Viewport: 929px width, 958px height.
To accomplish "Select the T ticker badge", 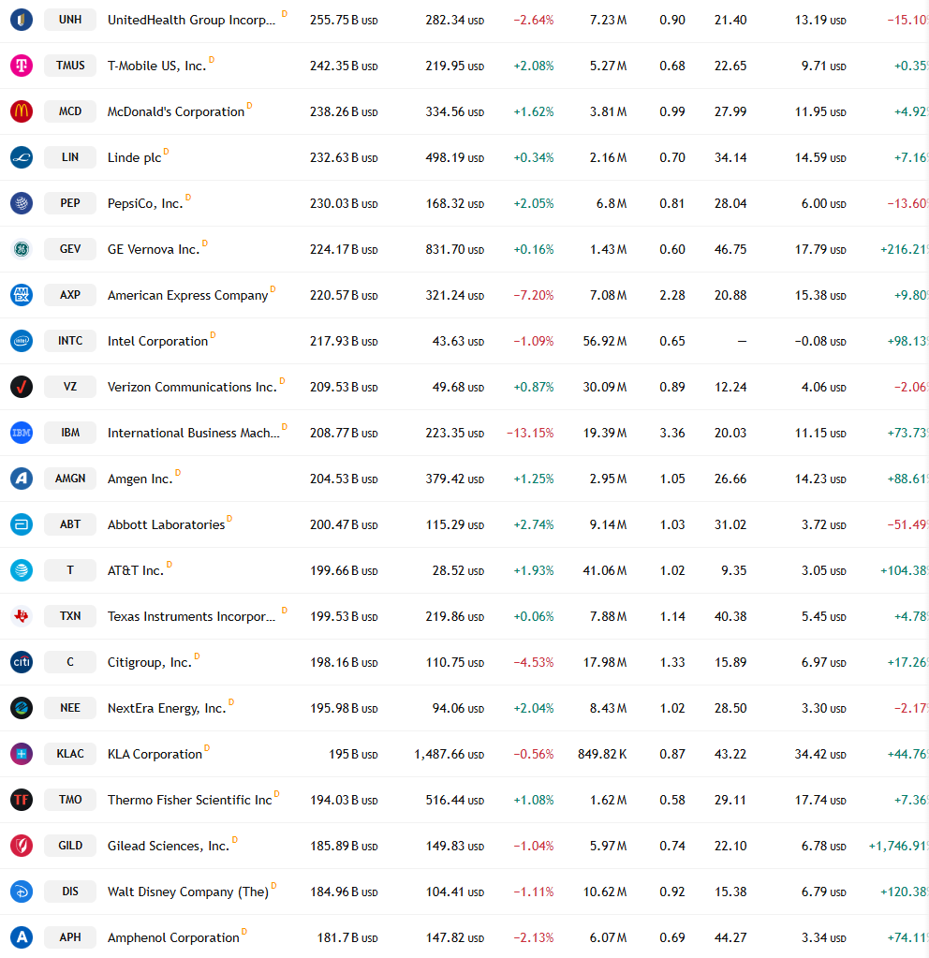I will (70, 570).
